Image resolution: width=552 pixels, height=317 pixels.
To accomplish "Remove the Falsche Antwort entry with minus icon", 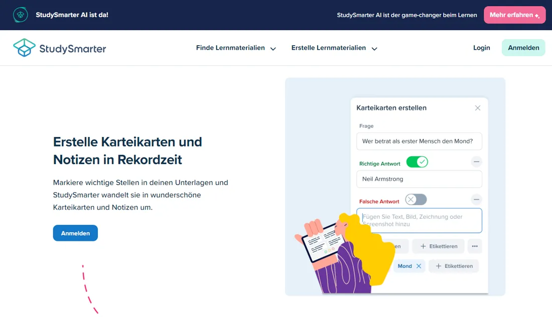I will pos(476,200).
